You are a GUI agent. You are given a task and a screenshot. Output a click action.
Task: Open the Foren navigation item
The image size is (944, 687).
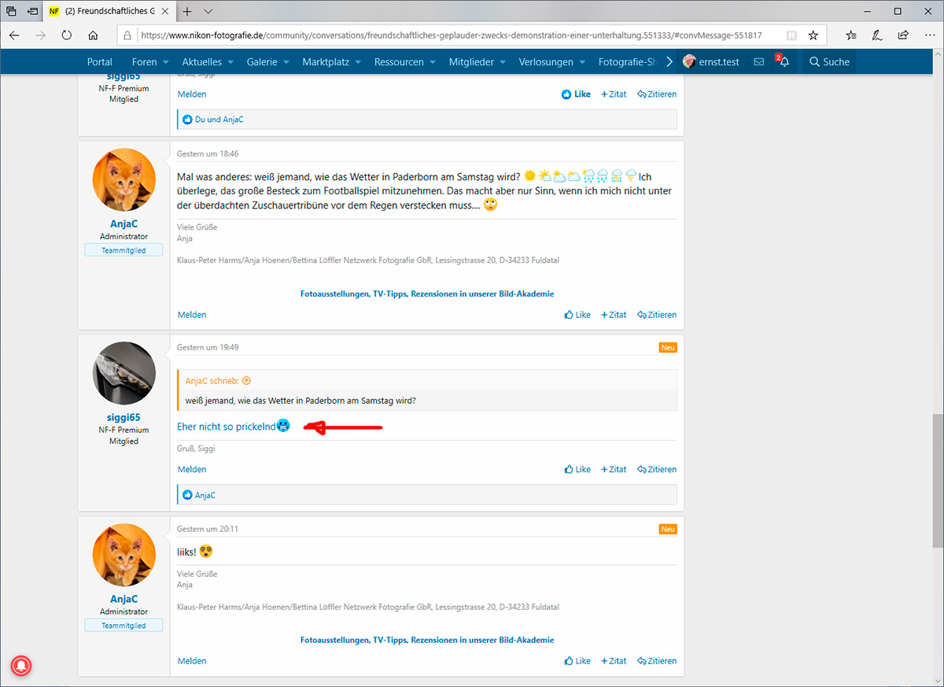coord(144,62)
